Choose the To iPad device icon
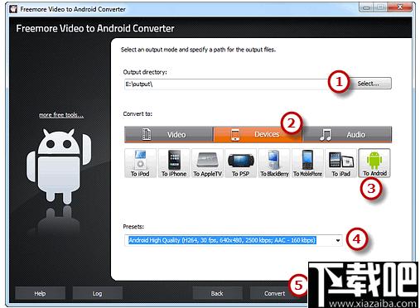The height and width of the screenshot is (308, 420). click(341, 163)
